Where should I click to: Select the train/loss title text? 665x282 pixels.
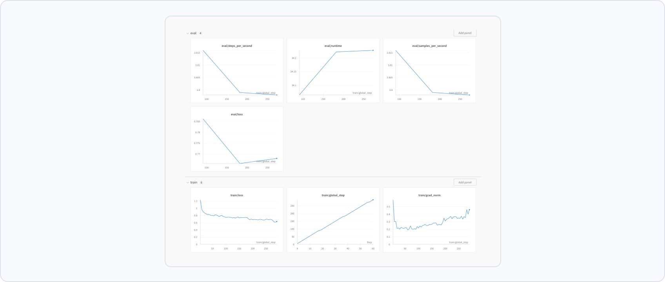click(237, 195)
